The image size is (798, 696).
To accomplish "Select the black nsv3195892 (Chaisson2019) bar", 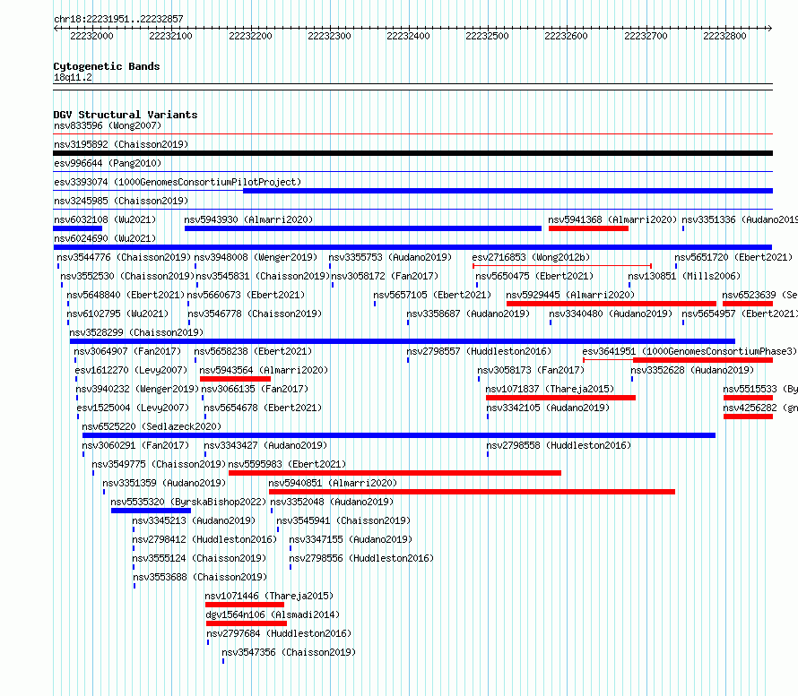I will (412, 153).
